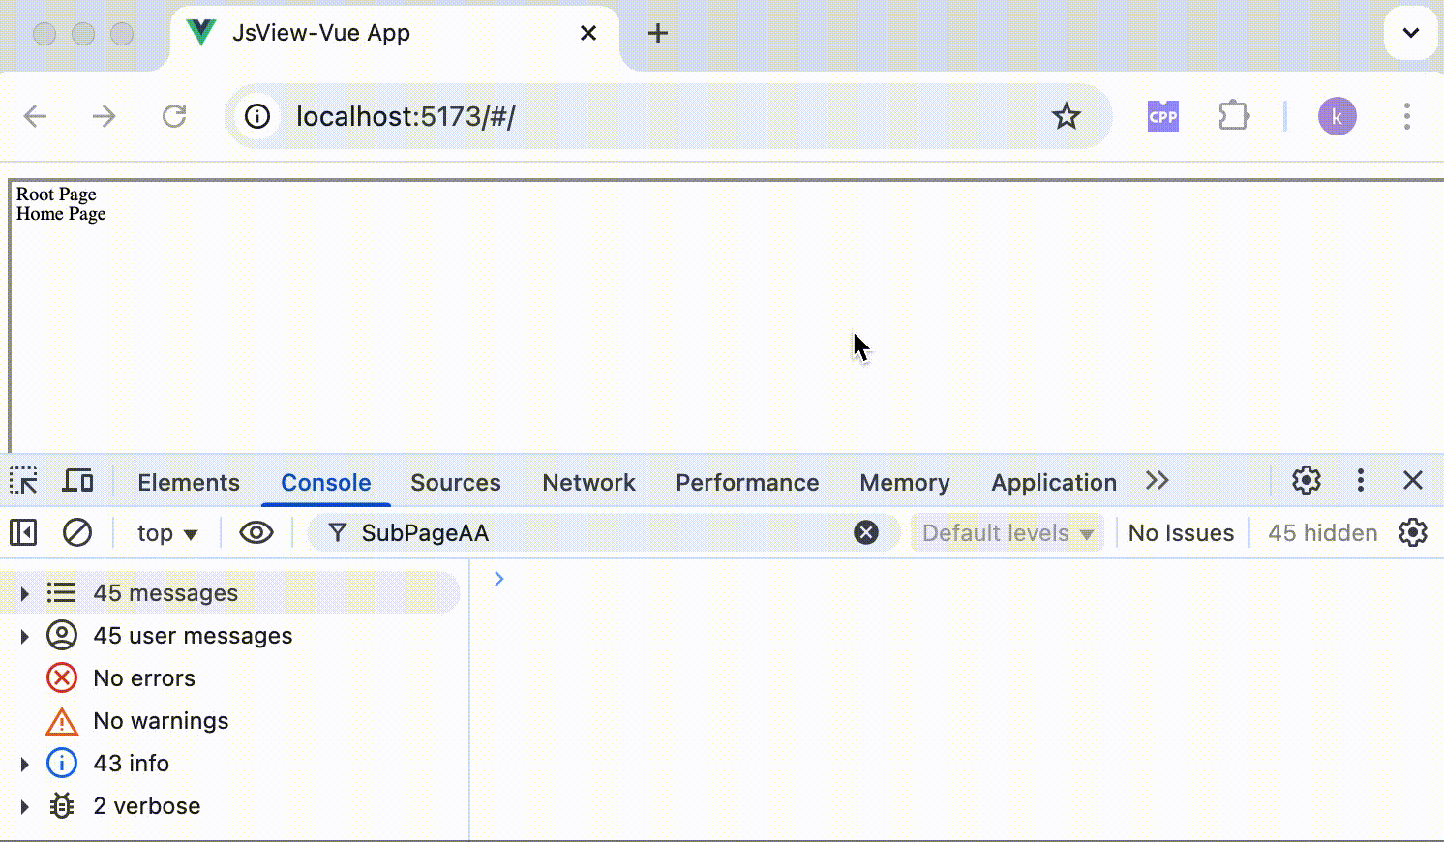Viewport: 1444px width, 842px height.
Task: Bookmark this page with the star icon
Action: click(x=1067, y=117)
